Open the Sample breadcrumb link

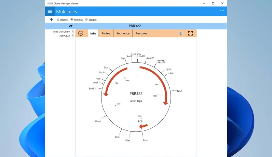[x=92, y=20]
